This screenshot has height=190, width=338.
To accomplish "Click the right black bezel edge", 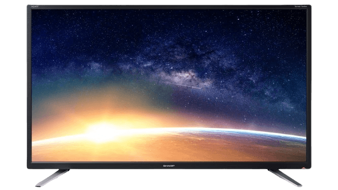I will pyautogui.click(x=309, y=86).
